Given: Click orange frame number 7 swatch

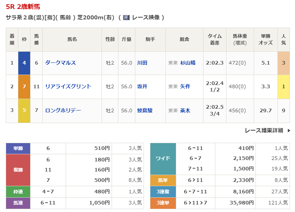Looking at the screenshot, I should point(24,86).
